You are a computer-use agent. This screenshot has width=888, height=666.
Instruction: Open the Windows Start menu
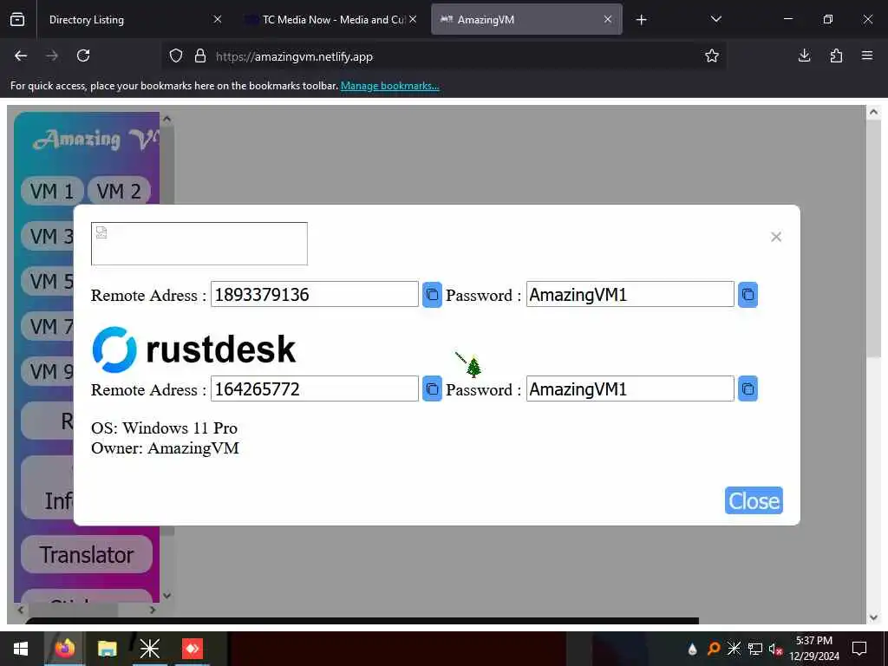point(21,649)
